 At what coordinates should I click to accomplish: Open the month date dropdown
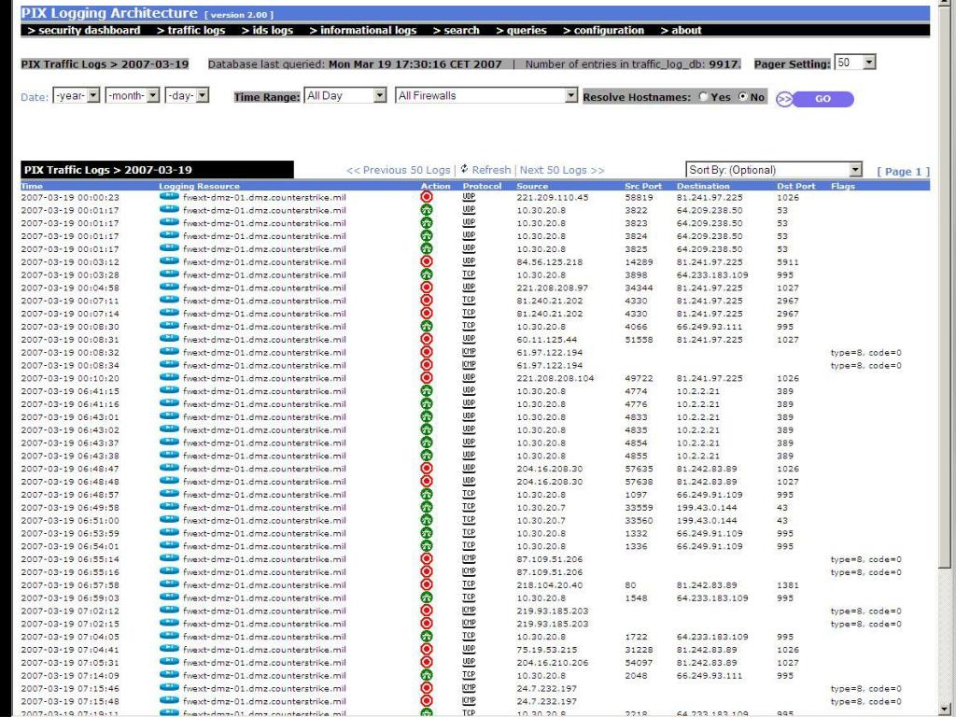click(x=133, y=96)
